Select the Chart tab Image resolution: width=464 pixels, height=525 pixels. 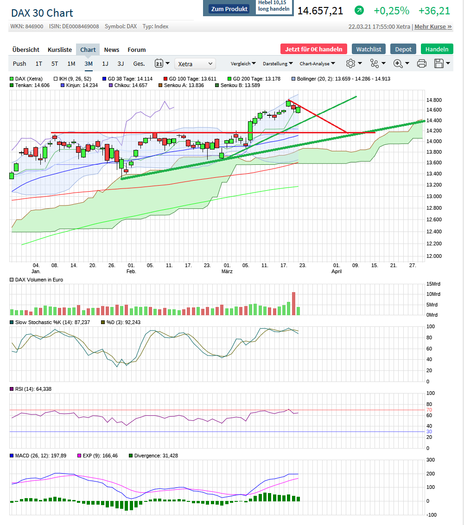88,50
